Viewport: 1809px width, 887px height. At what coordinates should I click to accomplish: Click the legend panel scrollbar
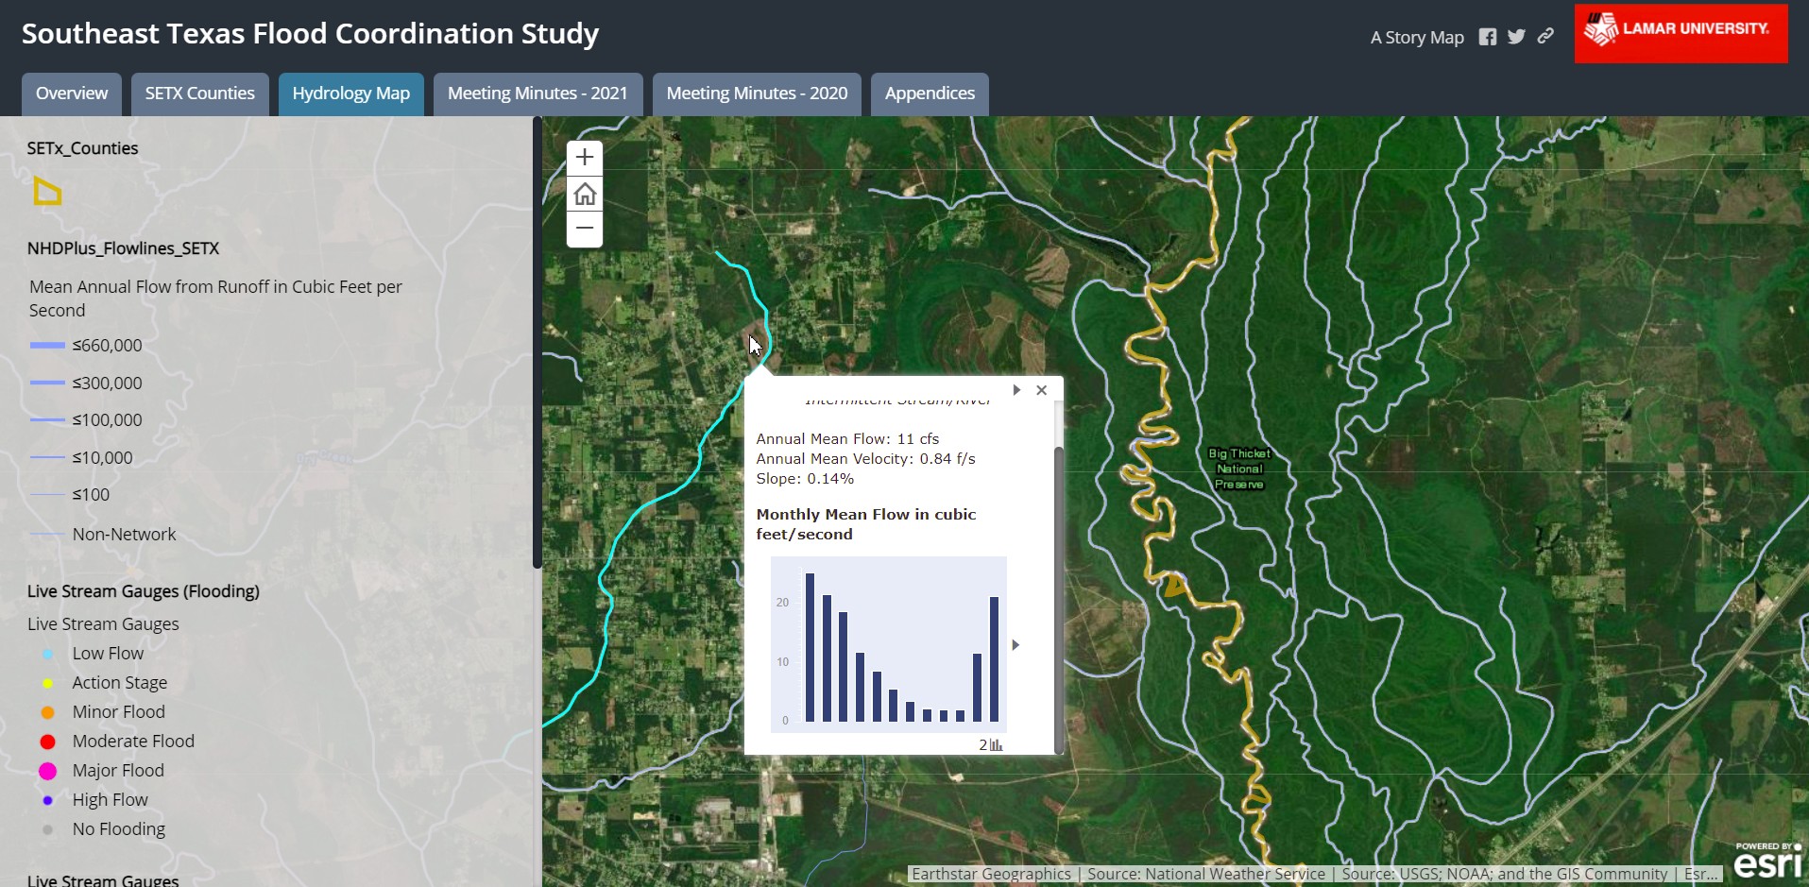537,342
